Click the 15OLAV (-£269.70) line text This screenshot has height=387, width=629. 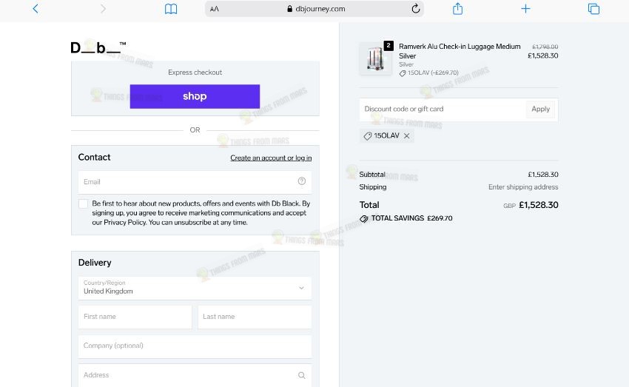point(433,73)
